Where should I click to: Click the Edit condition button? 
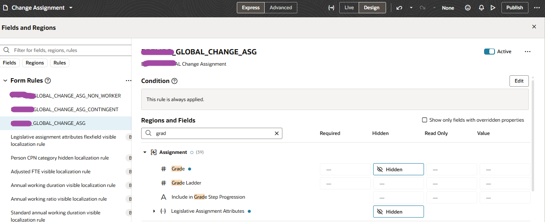519,81
